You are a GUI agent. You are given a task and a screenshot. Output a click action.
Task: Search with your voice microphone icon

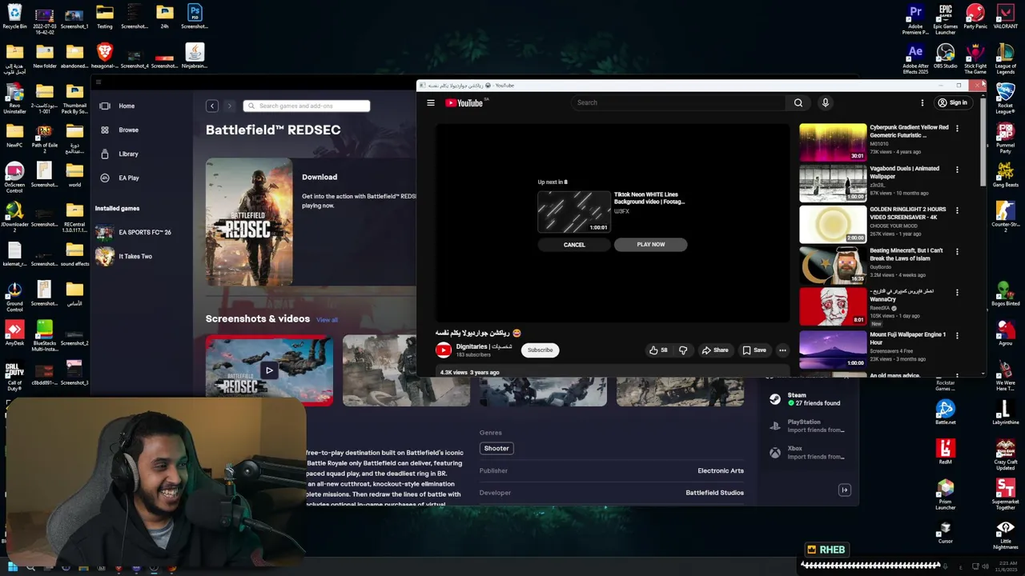[x=826, y=102]
